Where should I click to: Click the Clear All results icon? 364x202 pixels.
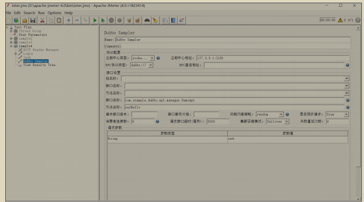point(137,21)
